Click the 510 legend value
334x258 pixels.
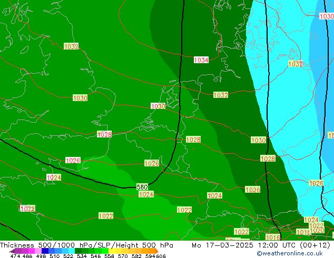(x=55, y=256)
